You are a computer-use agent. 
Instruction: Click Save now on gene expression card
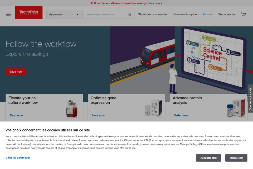pyautogui.click(x=98, y=115)
